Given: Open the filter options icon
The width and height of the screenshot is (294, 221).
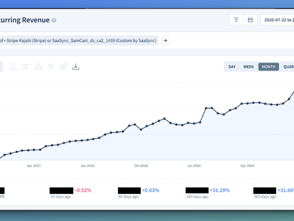Looking at the screenshot, I should click(x=236, y=20).
